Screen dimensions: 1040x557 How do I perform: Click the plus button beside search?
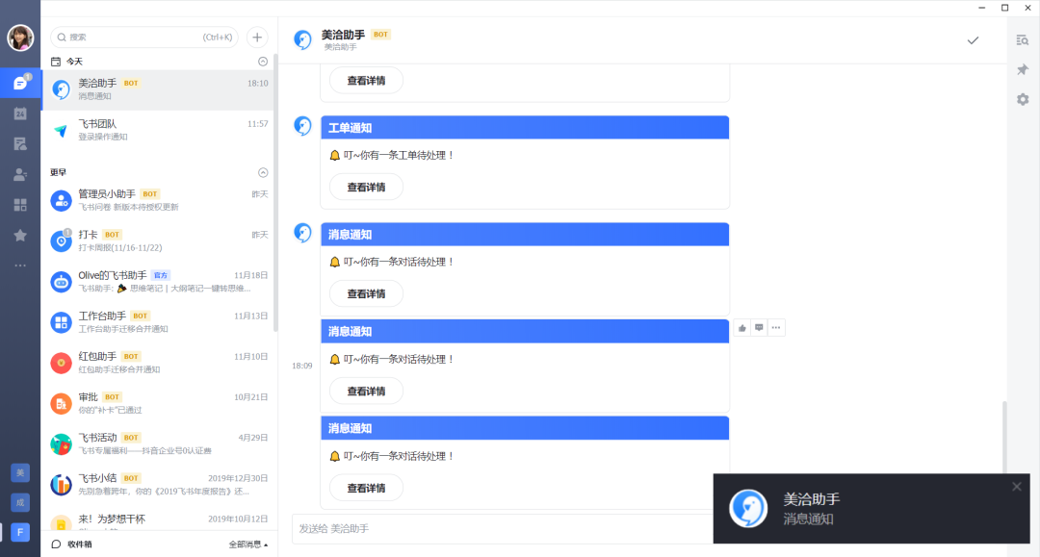click(x=257, y=38)
